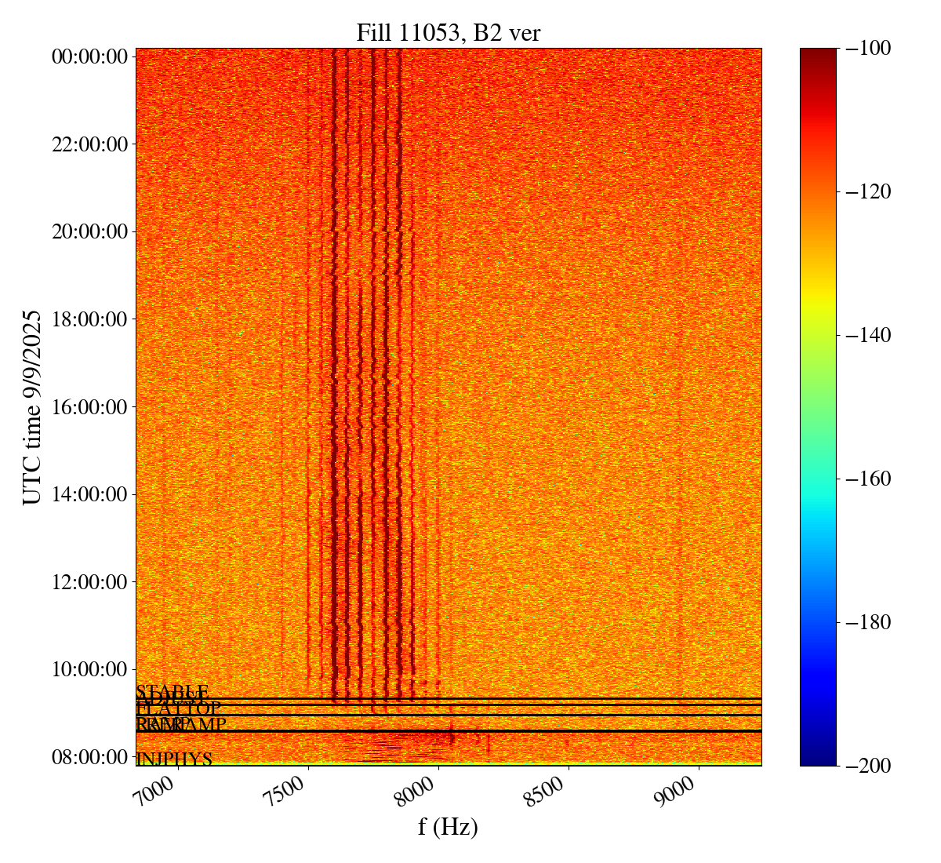Click the "f (Hz)" x-axis label

448,826
